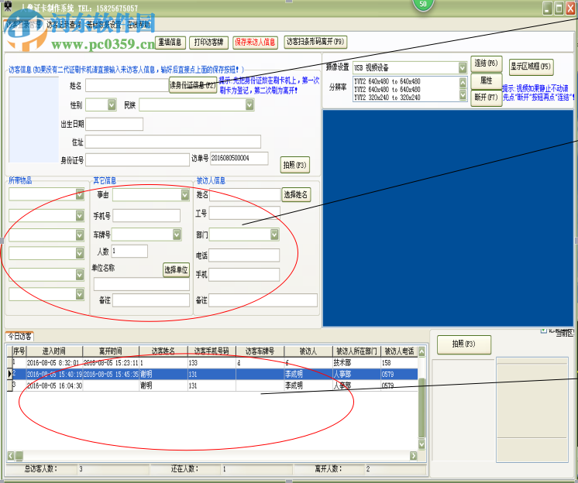Image resolution: width=578 pixels, height=483 pixels.
Task: Open the 民族 ethnicity dropdown
Action: coord(248,104)
